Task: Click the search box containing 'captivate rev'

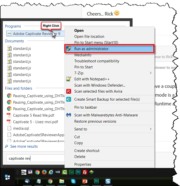Action: click(x=35, y=158)
